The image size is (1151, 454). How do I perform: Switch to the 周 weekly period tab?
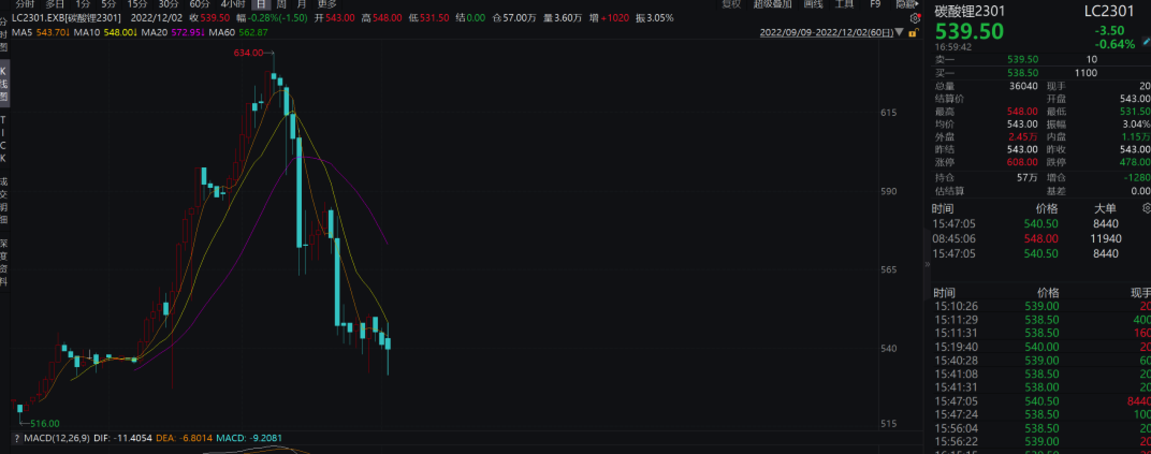point(281,4)
